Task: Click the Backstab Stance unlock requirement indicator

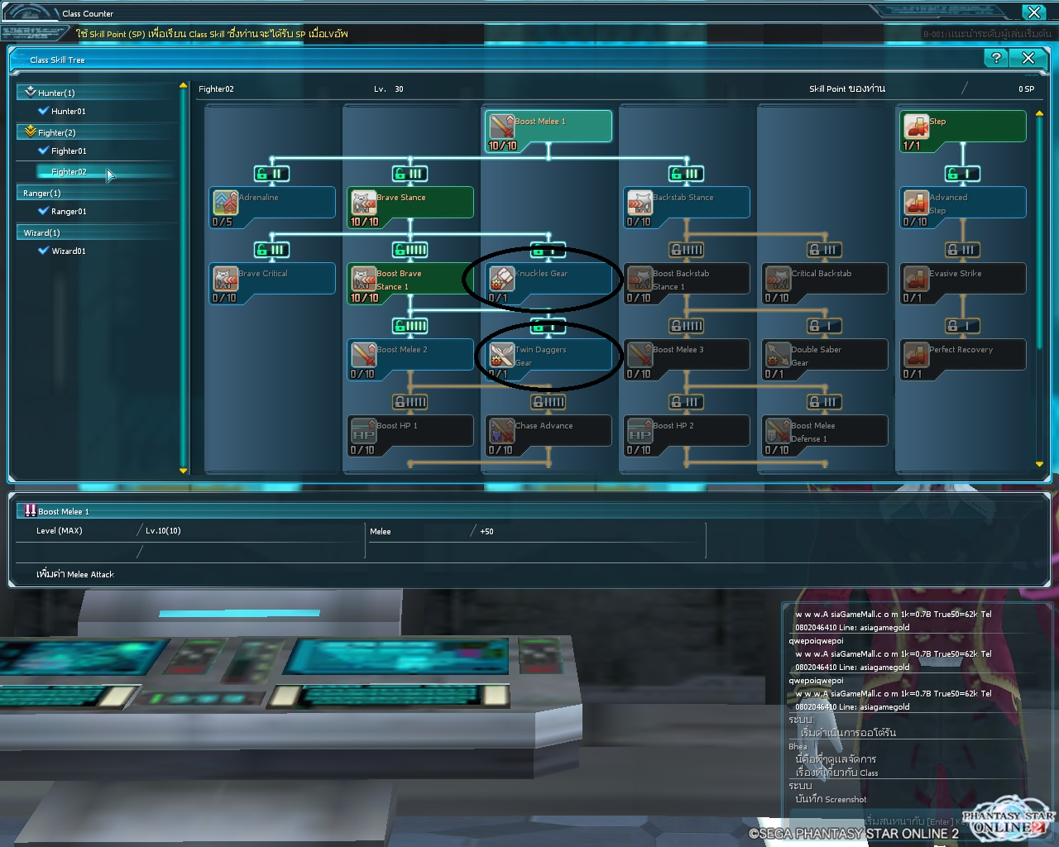Action: pos(686,174)
